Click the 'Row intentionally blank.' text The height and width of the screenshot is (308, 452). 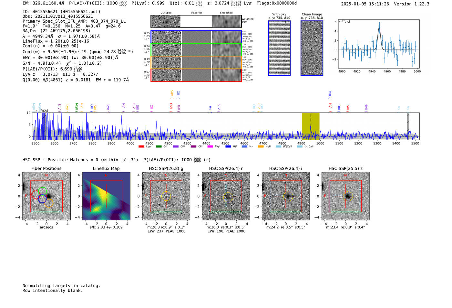pyautogui.click(x=53, y=291)
